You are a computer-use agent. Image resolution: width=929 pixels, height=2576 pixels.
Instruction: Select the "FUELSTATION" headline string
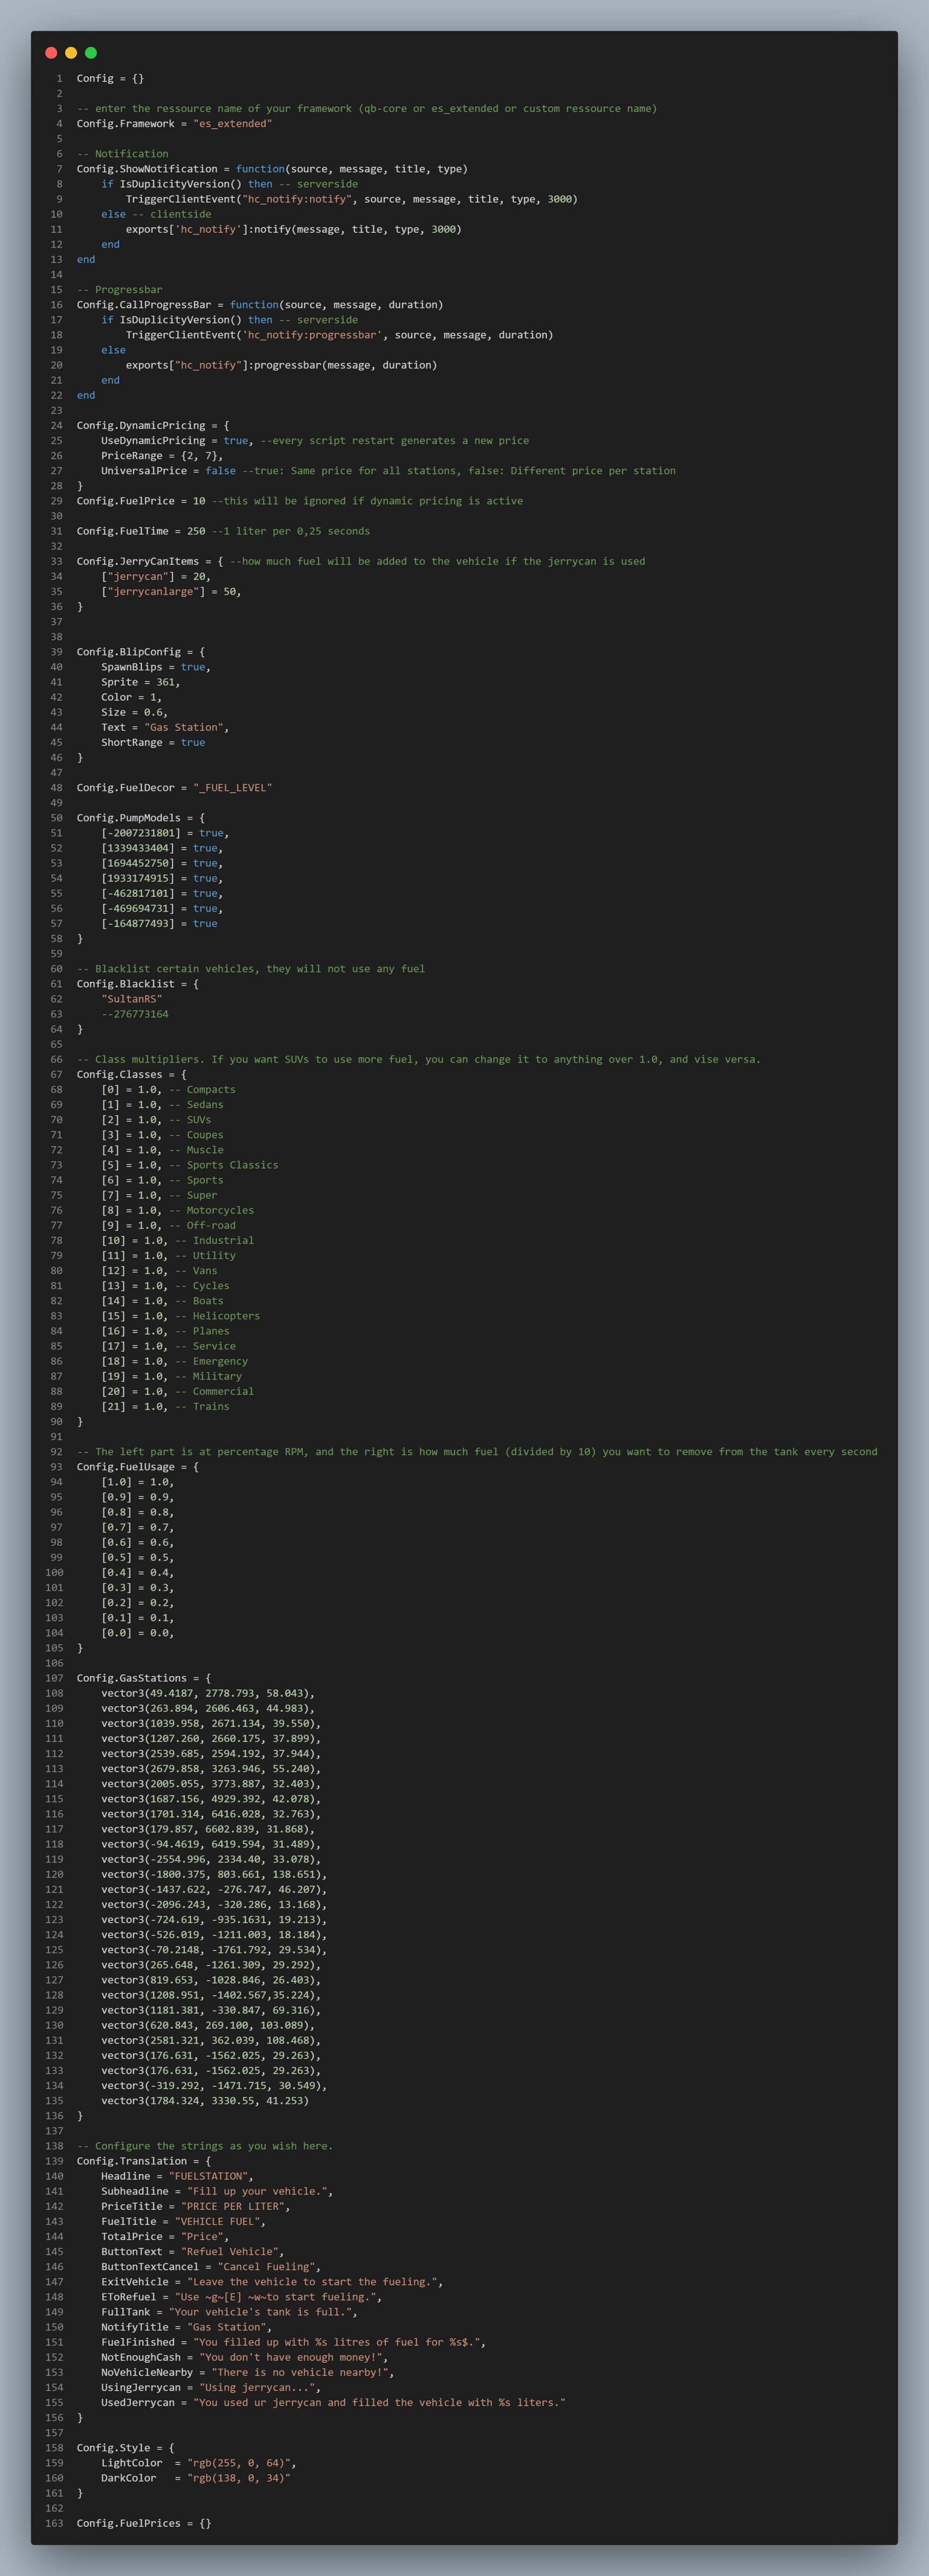click(208, 2176)
